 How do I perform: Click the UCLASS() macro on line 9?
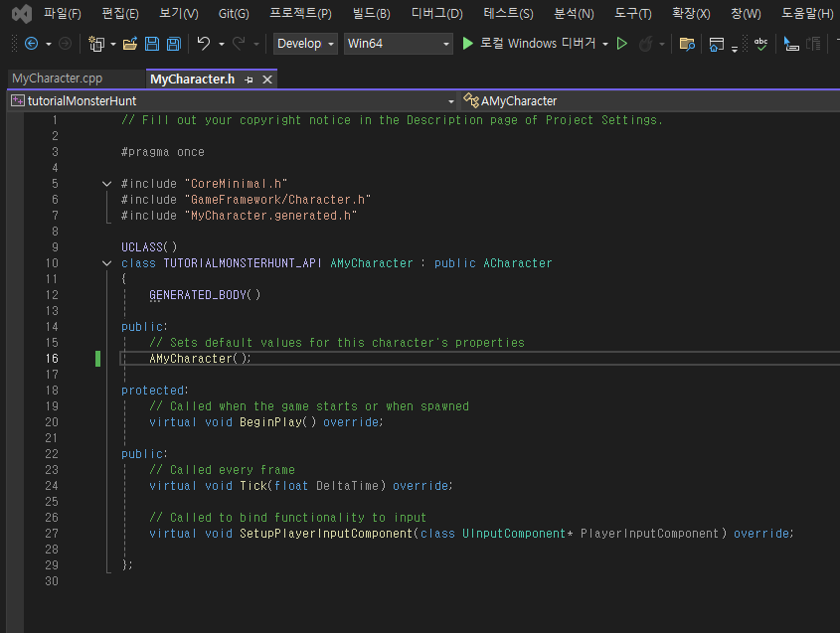click(149, 247)
